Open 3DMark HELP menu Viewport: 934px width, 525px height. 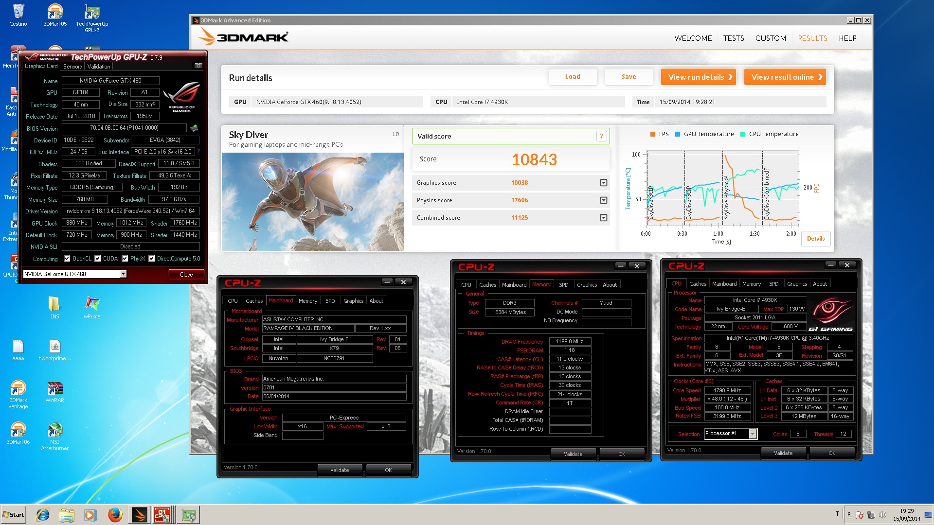(847, 38)
